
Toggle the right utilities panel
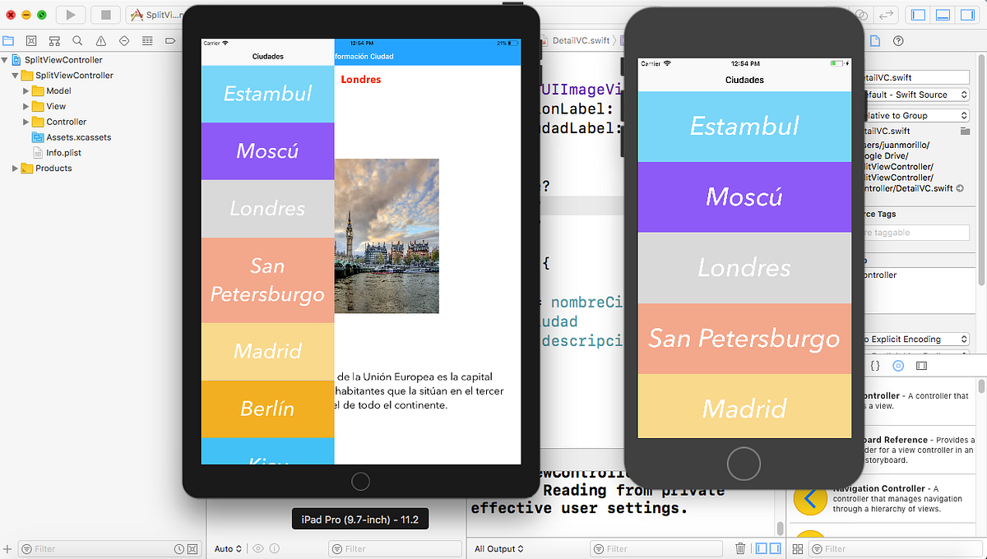[x=967, y=14]
